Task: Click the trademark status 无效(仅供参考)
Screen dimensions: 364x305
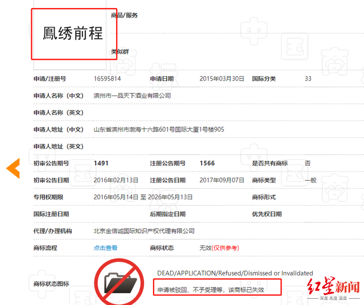Action: 219,248
